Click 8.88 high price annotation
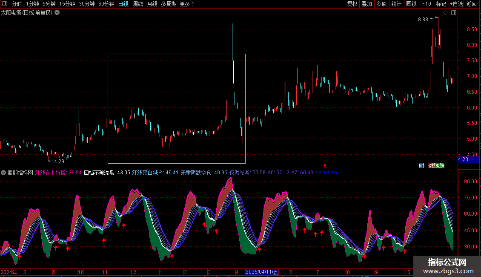 [x=423, y=20]
